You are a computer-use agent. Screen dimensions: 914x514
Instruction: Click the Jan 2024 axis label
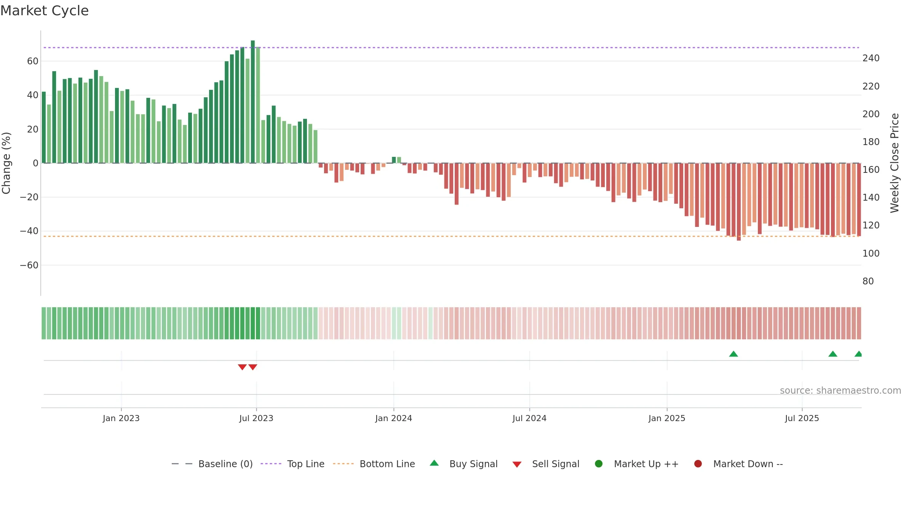[394, 418]
